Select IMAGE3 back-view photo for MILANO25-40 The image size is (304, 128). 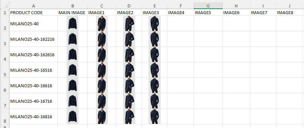(x=155, y=23)
